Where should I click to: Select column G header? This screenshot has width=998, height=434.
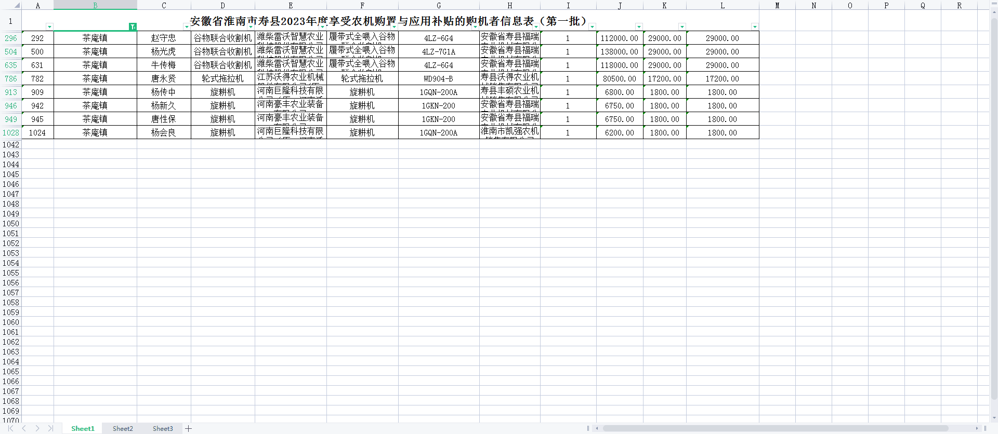(x=439, y=5)
